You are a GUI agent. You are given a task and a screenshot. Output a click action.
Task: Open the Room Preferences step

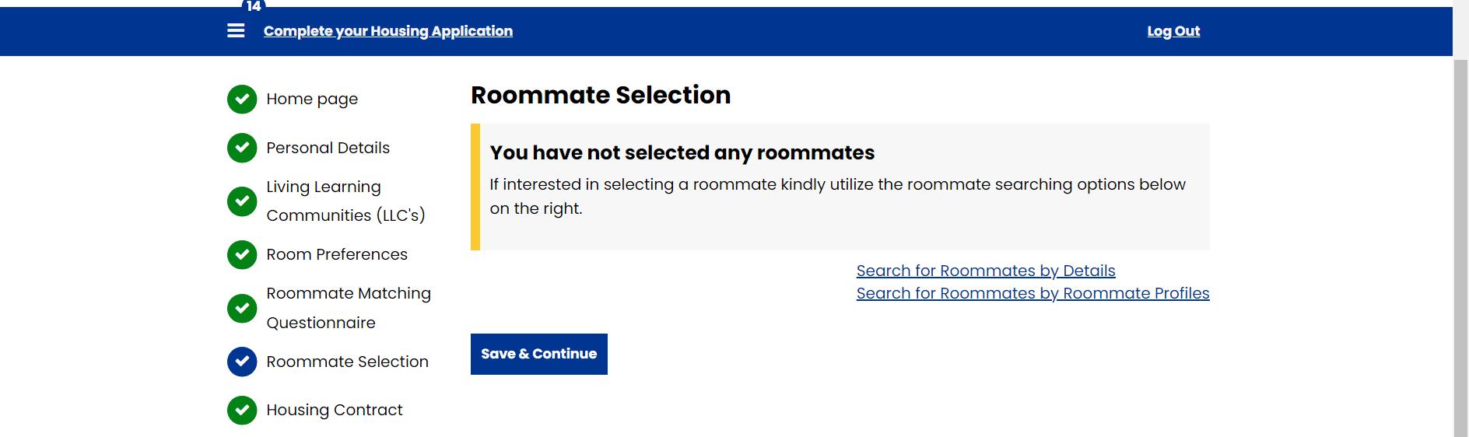coord(337,254)
